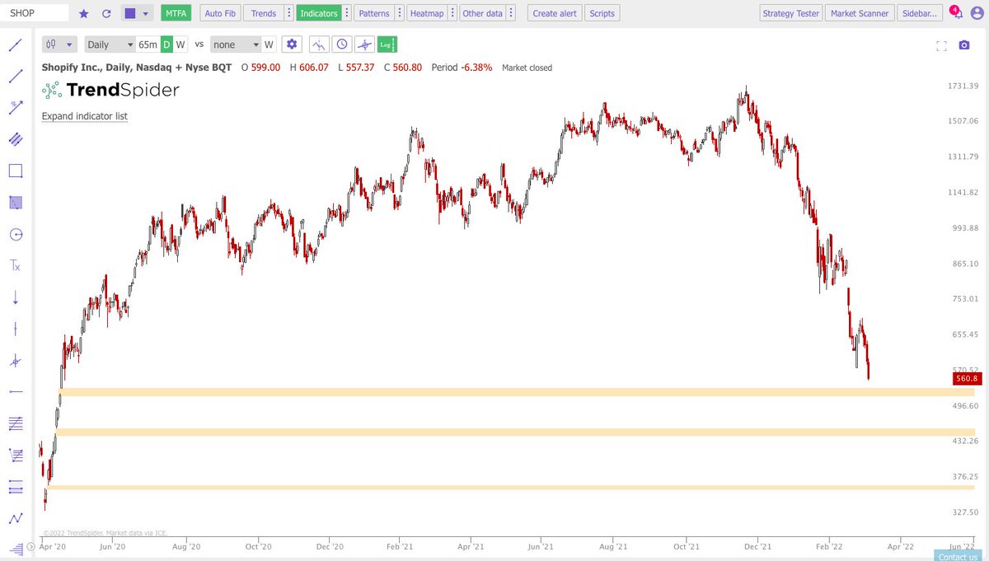Screen dimensions: 989x561
Task: Select the rectangle drawing tool
Action: click(x=15, y=171)
